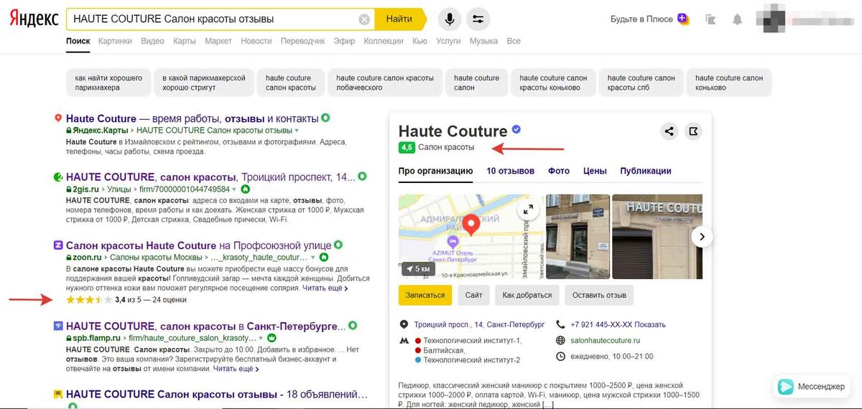Image resolution: width=862 pixels, height=409 pixels.
Task: Switch to the Карты search tab
Action: point(185,42)
